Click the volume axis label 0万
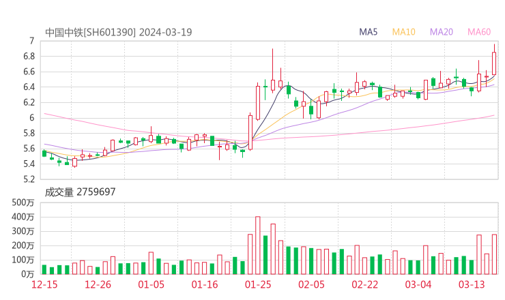This screenshot has height=300, width=505. click(27, 274)
